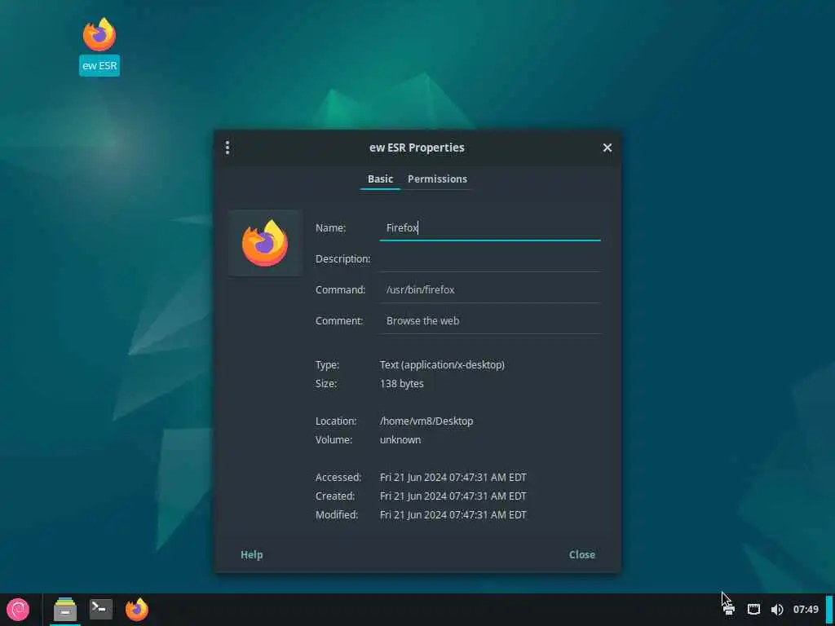Launch Firefox from the taskbar
The width and height of the screenshot is (835, 626).
pos(137,609)
